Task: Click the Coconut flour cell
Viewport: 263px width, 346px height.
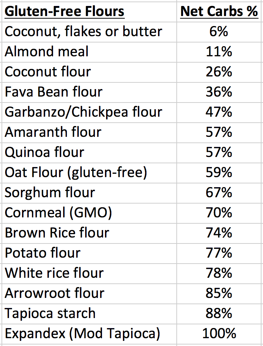Action: coord(89,72)
